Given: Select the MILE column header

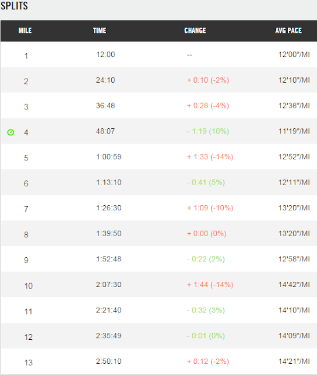Looking at the screenshot, I should [25, 30].
